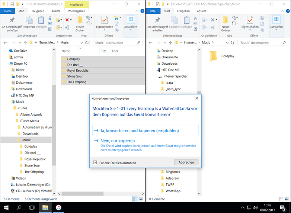Choose 'Ja, konvertieren und kopieren'

click(145, 130)
